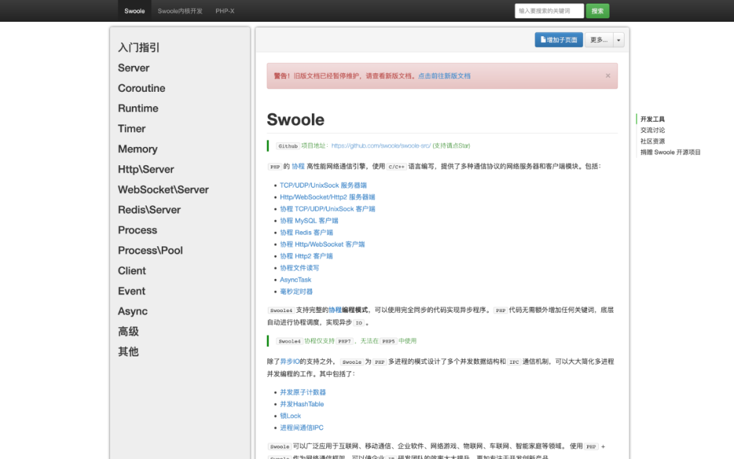Open Event in the sidebar
Viewport: 734px width, 459px height.
pyautogui.click(x=132, y=291)
